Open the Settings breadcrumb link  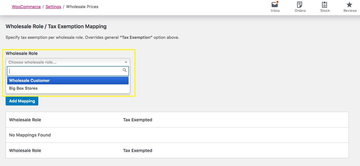(53, 7)
